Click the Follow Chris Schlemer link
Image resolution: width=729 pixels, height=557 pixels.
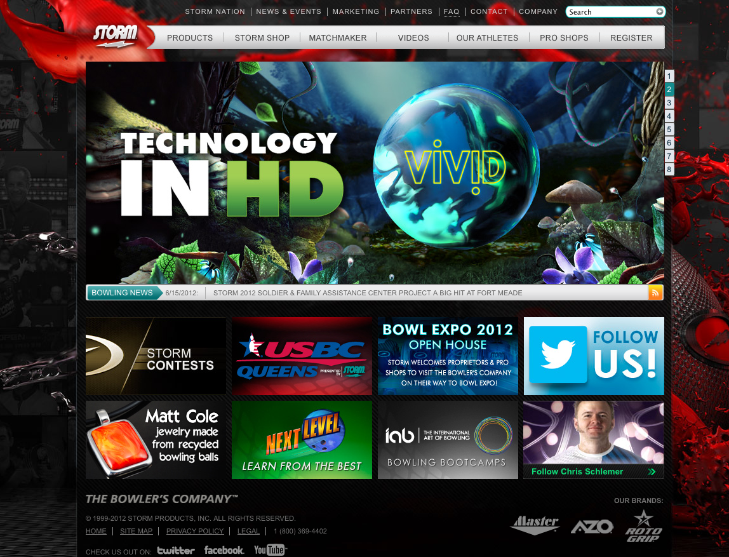click(x=577, y=471)
